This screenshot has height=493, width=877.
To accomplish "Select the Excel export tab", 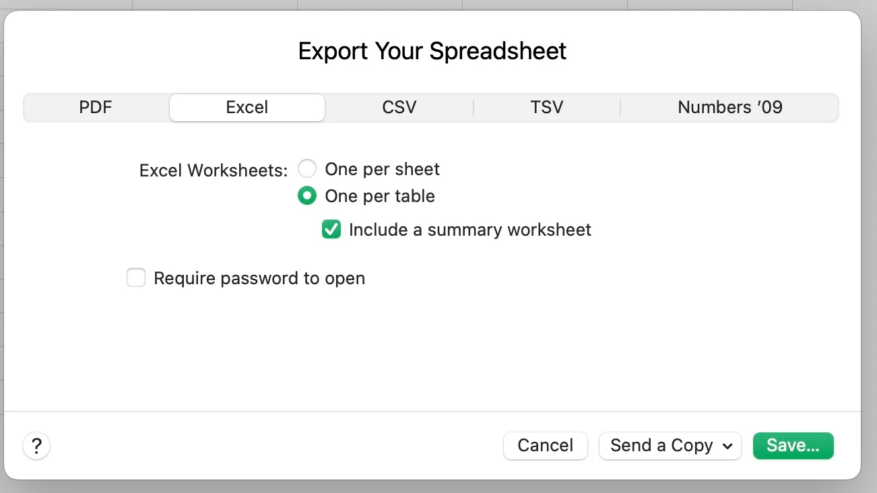I will [x=247, y=107].
